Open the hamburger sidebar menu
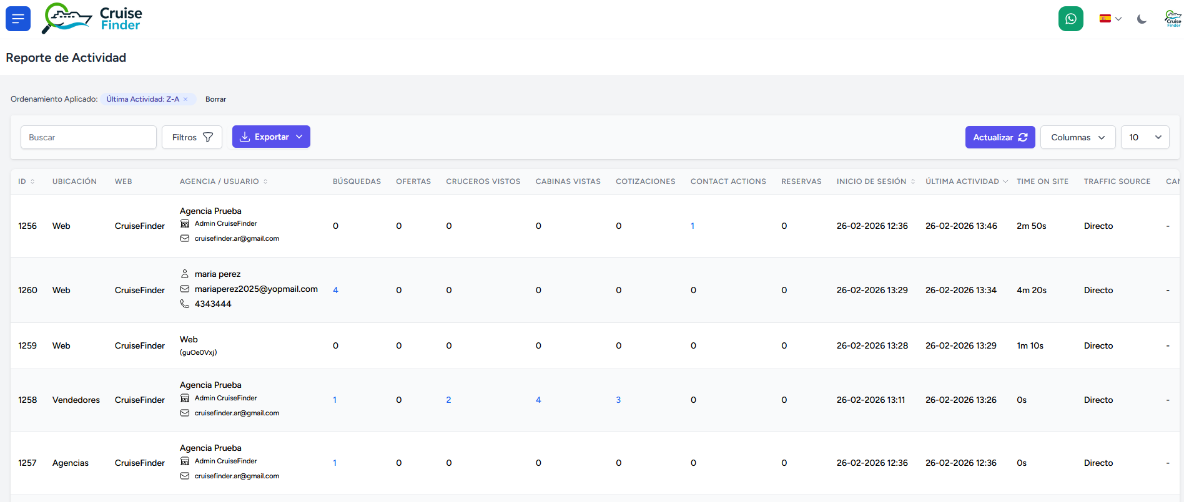 [x=18, y=19]
